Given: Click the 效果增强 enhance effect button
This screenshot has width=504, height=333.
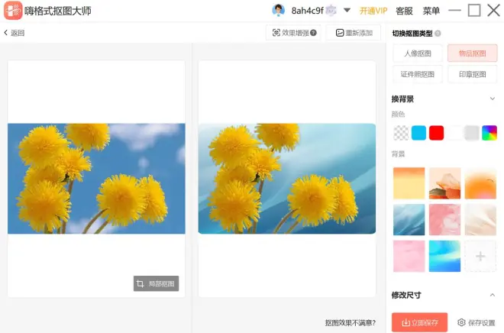Looking at the screenshot, I should click(x=293, y=33).
